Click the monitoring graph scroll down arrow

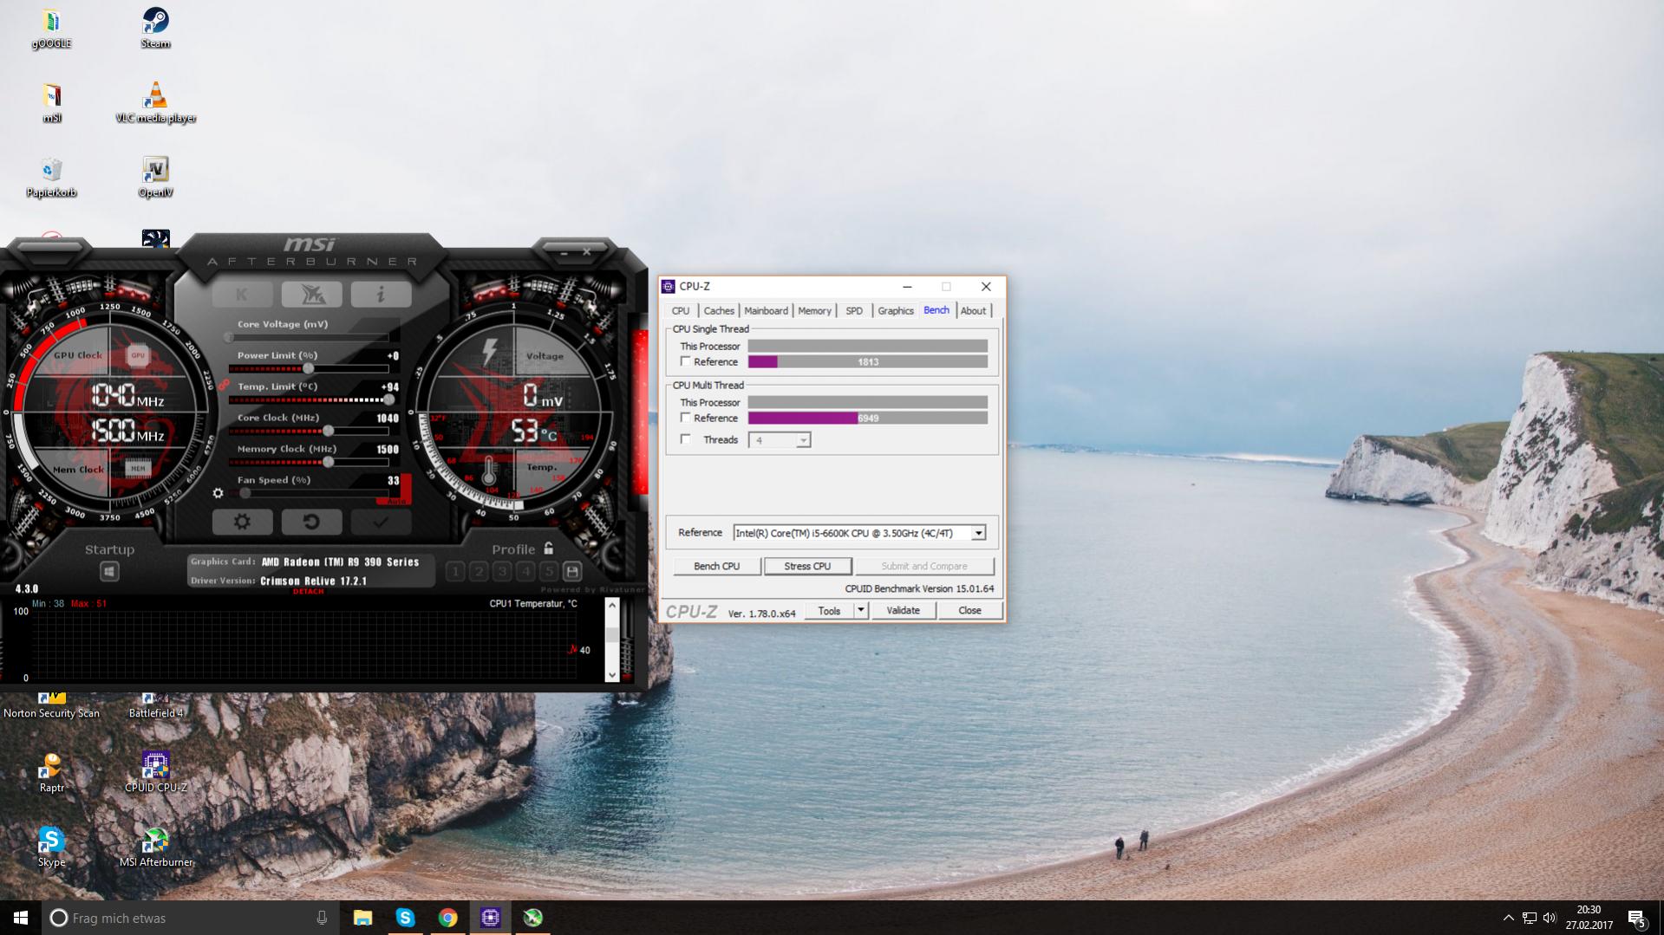[x=612, y=675]
